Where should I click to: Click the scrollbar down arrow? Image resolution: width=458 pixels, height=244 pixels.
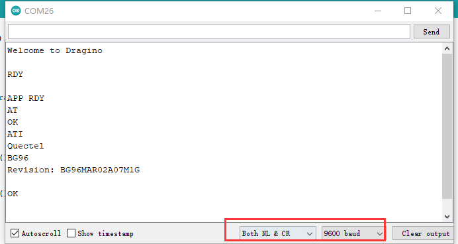pos(447,217)
